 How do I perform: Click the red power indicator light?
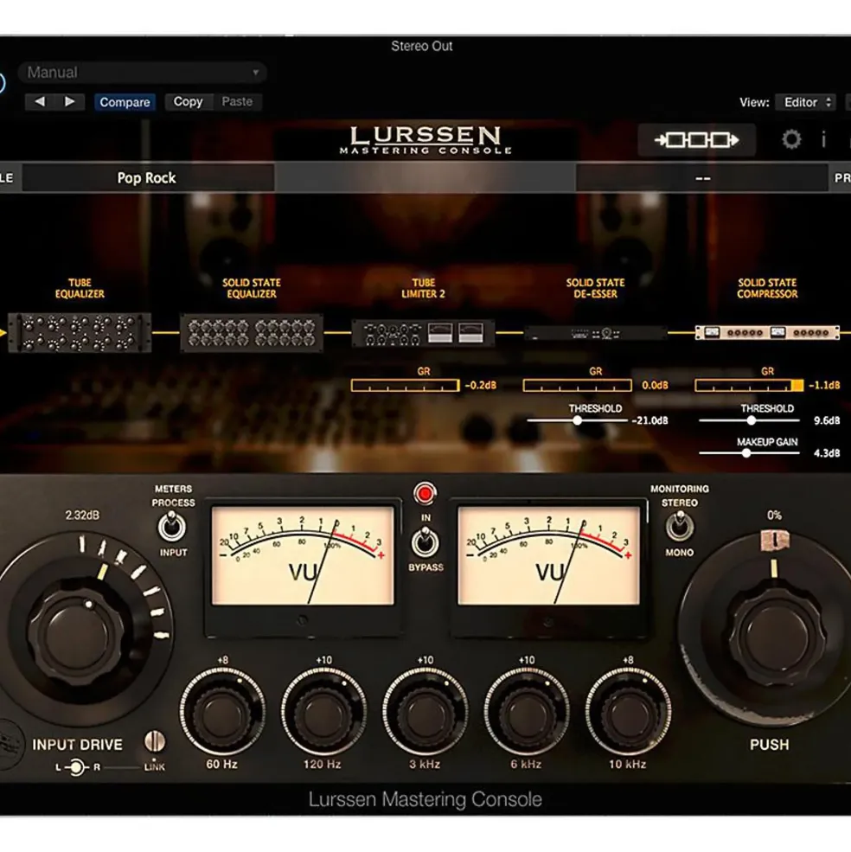[x=425, y=493]
